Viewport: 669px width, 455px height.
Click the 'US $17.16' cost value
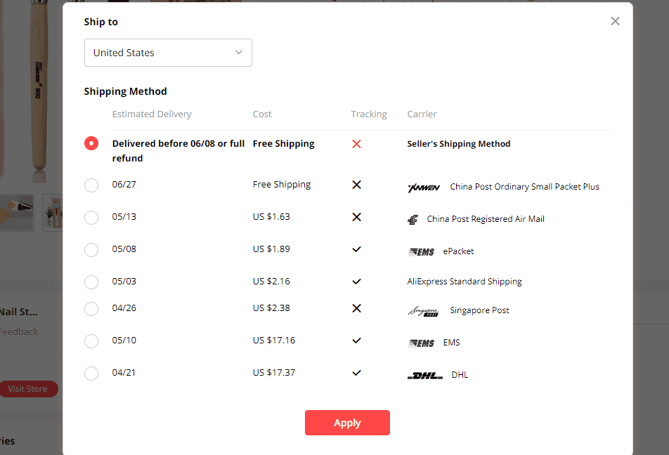coord(274,341)
